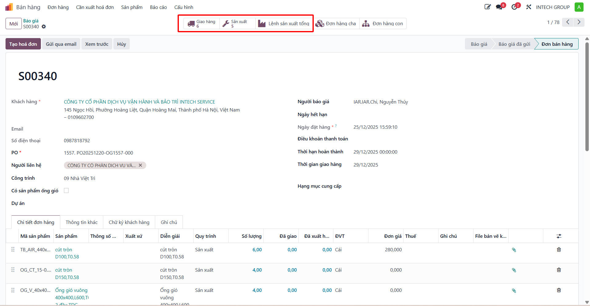Open customer INTECH SERVICE company link

pos(140,102)
